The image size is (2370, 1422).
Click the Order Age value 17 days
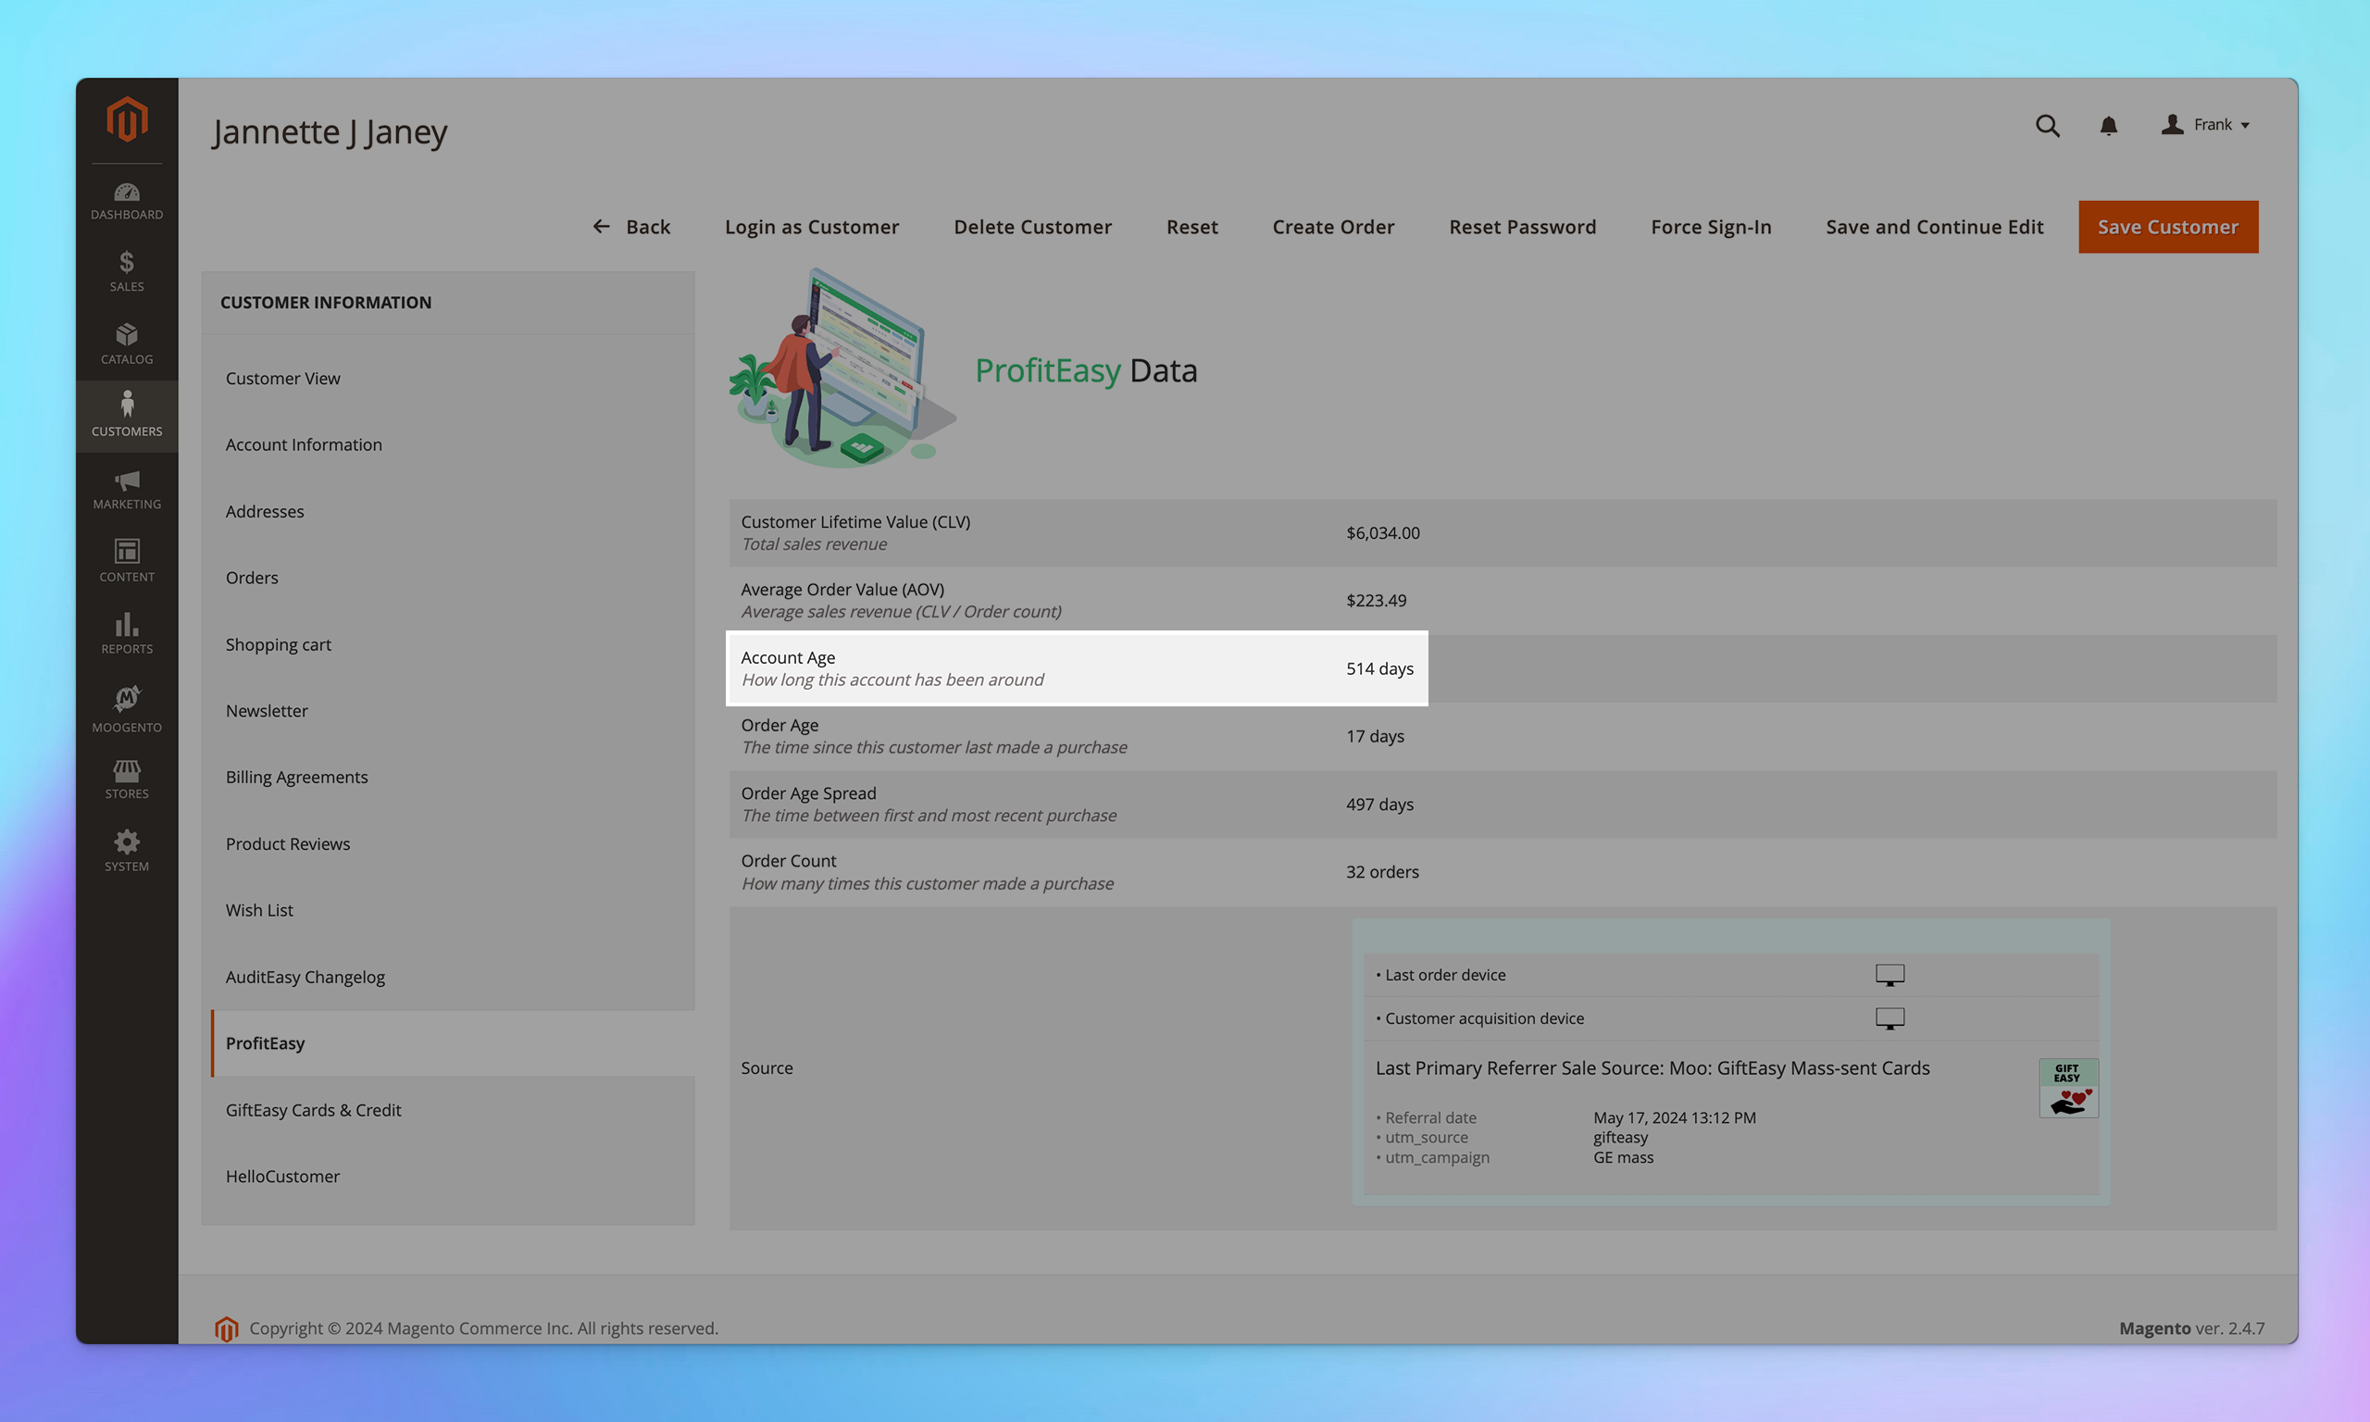click(x=1375, y=737)
